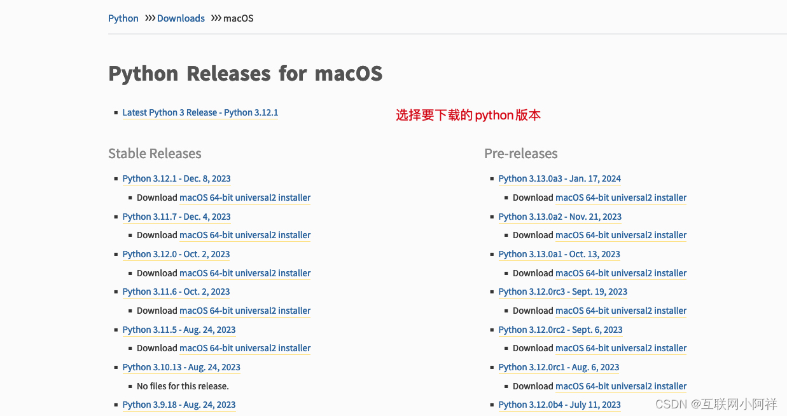This screenshot has width=787, height=416.
Task: Open Python 3.13.0a3 - Jan. 17, 2024 pre-release
Action: (x=560, y=178)
